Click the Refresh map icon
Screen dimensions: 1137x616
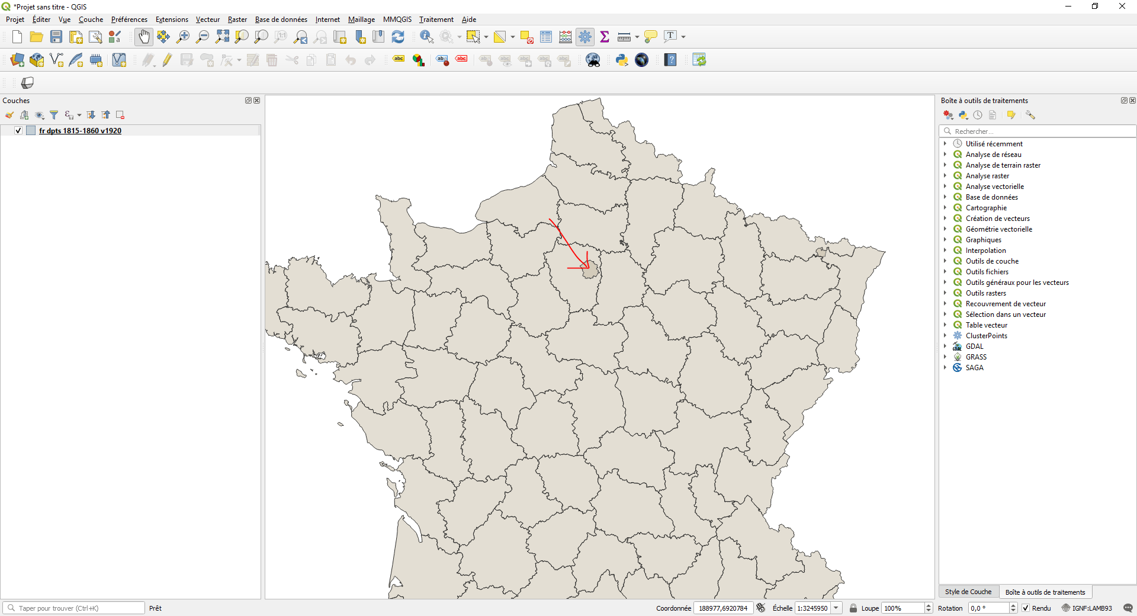398,37
